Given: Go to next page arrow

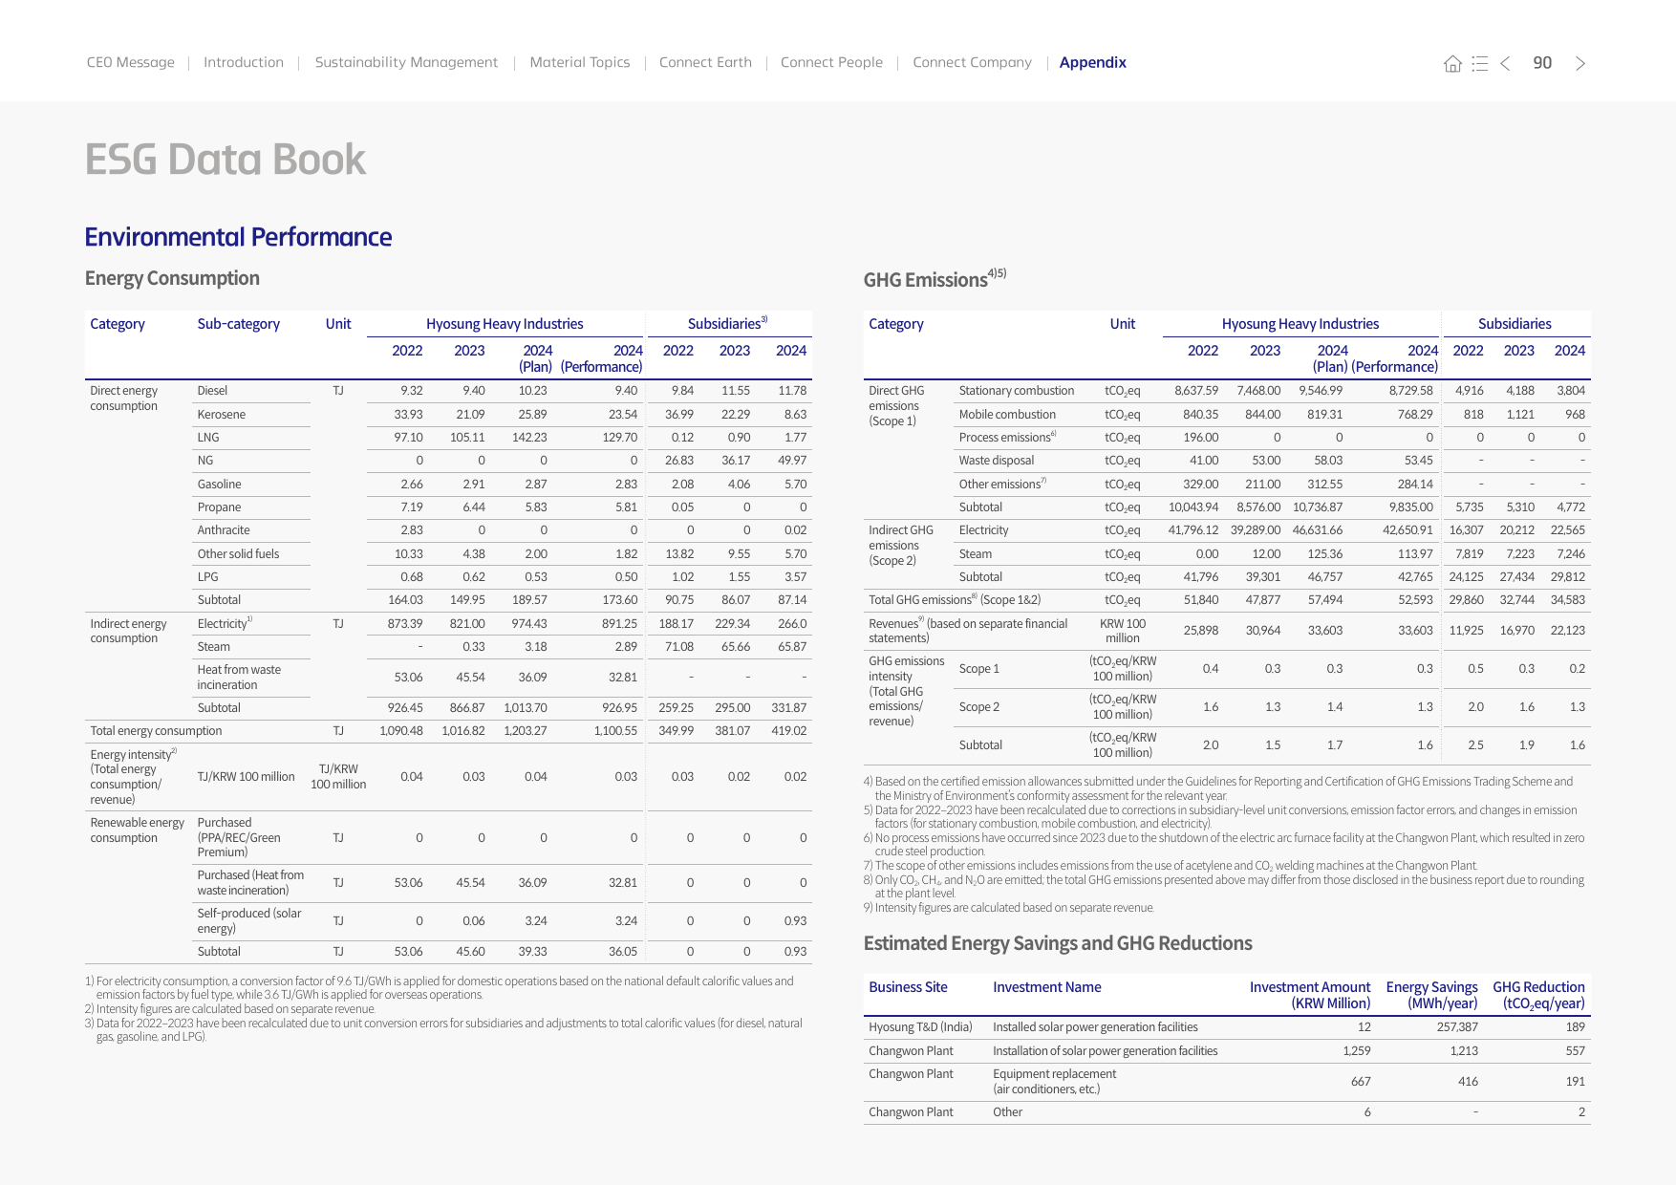Looking at the screenshot, I should coord(1580,63).
